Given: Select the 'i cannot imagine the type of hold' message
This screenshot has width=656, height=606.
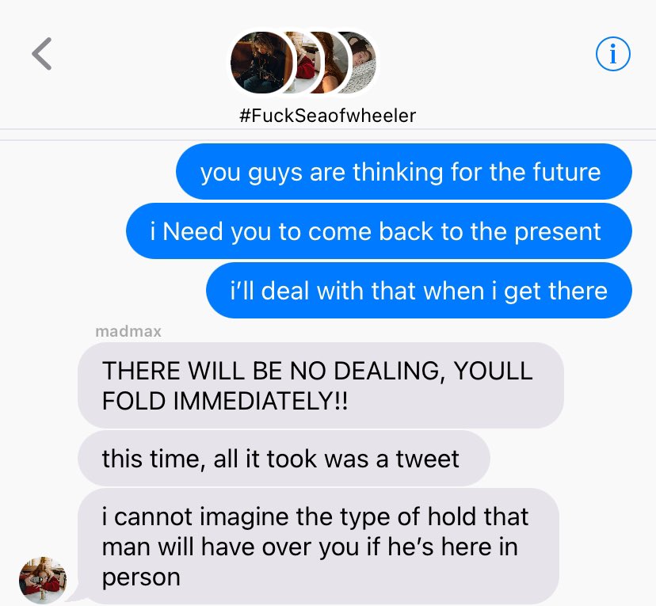Looking at the screenshot, I should coord(318,547).
